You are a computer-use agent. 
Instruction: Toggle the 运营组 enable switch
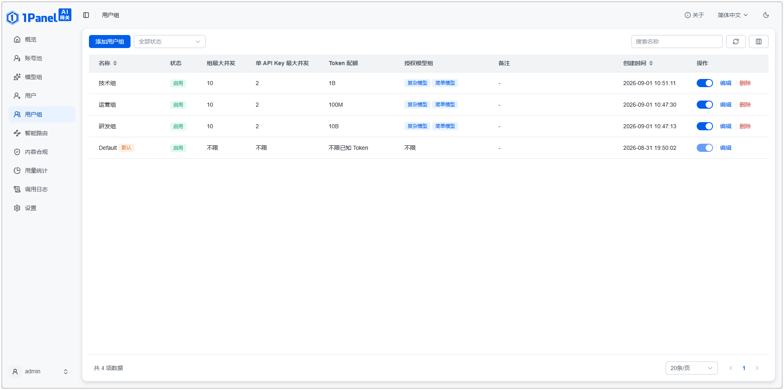[704, 105]
